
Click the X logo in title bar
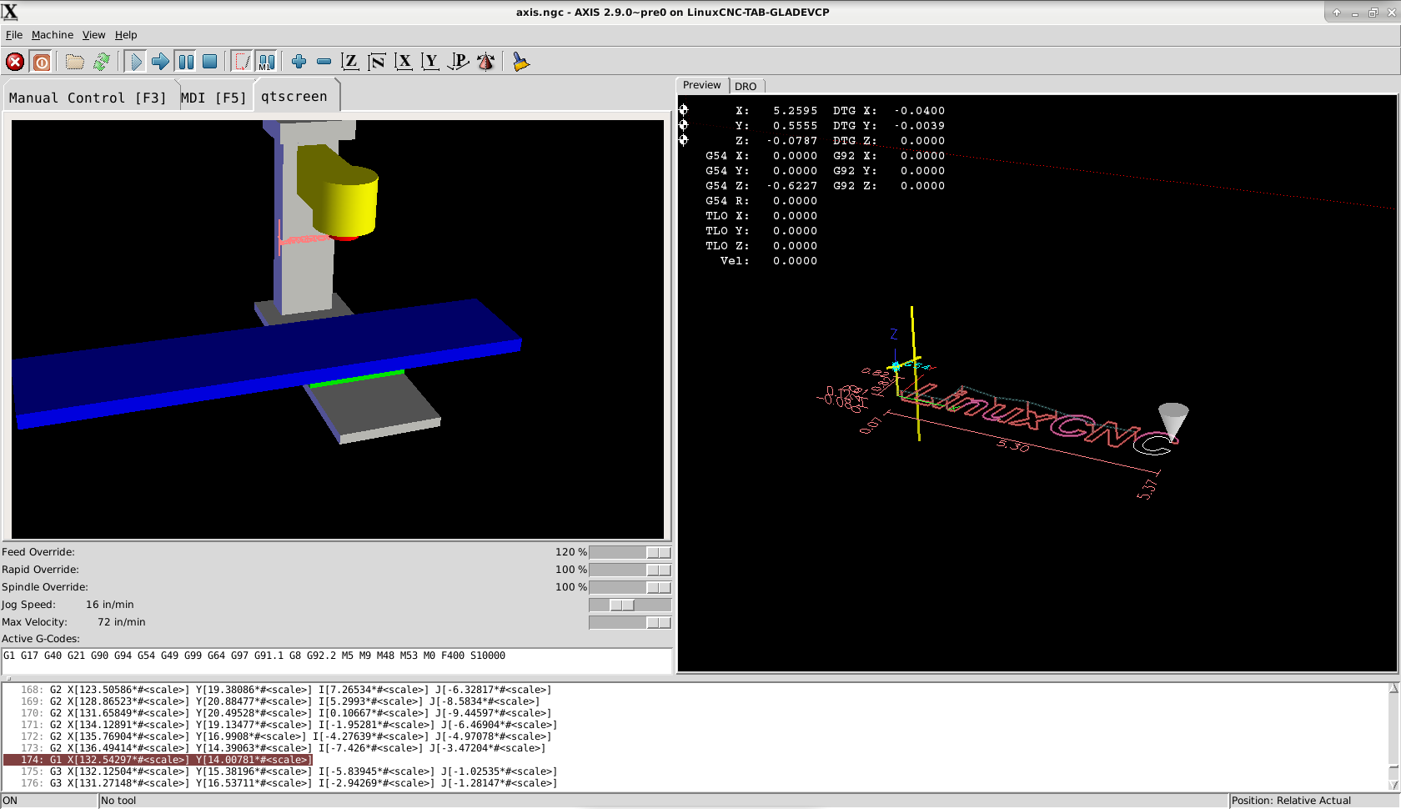[10, 12]
